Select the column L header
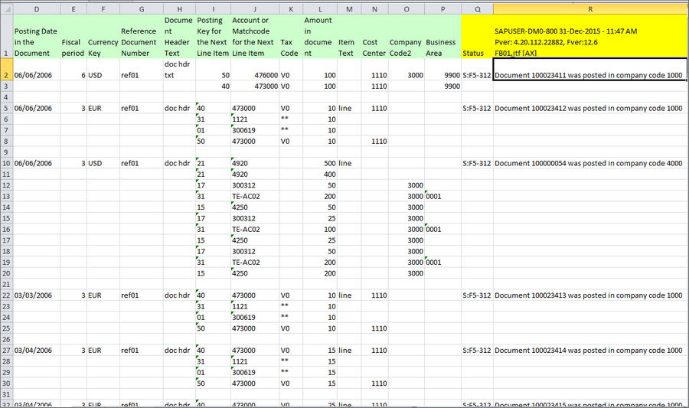The width and height of the screenshot is (689, 408). coord(319,8)
